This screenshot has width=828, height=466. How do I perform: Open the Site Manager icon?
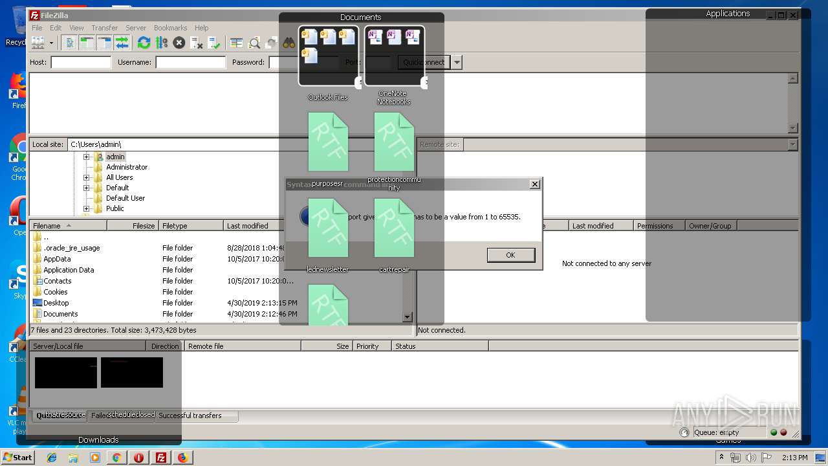[x=38, y=43]
